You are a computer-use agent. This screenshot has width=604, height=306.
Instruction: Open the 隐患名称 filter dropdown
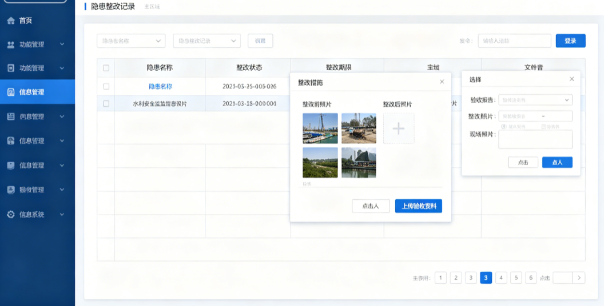pyautogui.click(x=131, y=41)
